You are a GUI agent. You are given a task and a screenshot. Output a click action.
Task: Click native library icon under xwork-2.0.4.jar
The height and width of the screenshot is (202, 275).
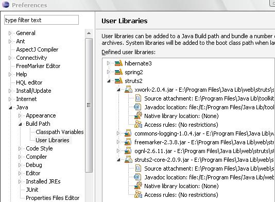click(138, 115)
